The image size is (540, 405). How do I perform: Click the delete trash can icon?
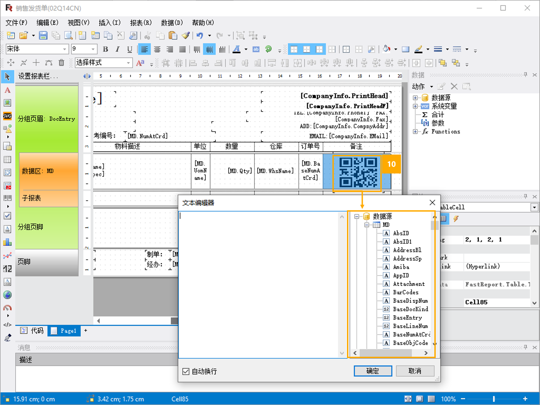pos(61,62)
